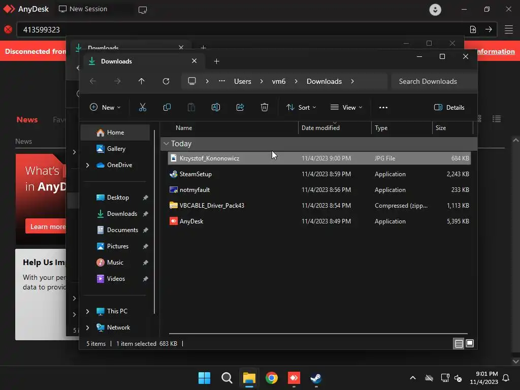
Task: Go up one folder level arrow
Action: [x=142, y=81]
